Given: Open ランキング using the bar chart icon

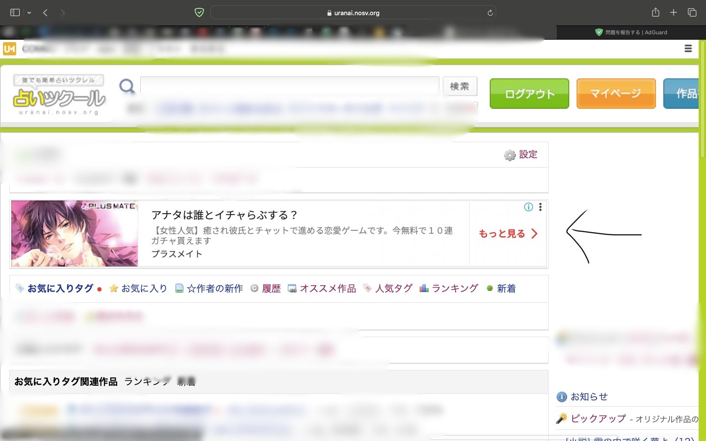Looking at the screenshot, I should point(424,289).
